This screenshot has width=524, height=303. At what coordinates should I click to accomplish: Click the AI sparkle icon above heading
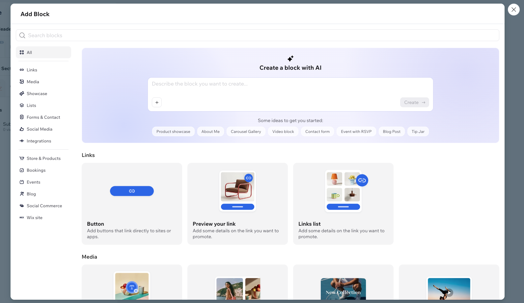[290, 59]
